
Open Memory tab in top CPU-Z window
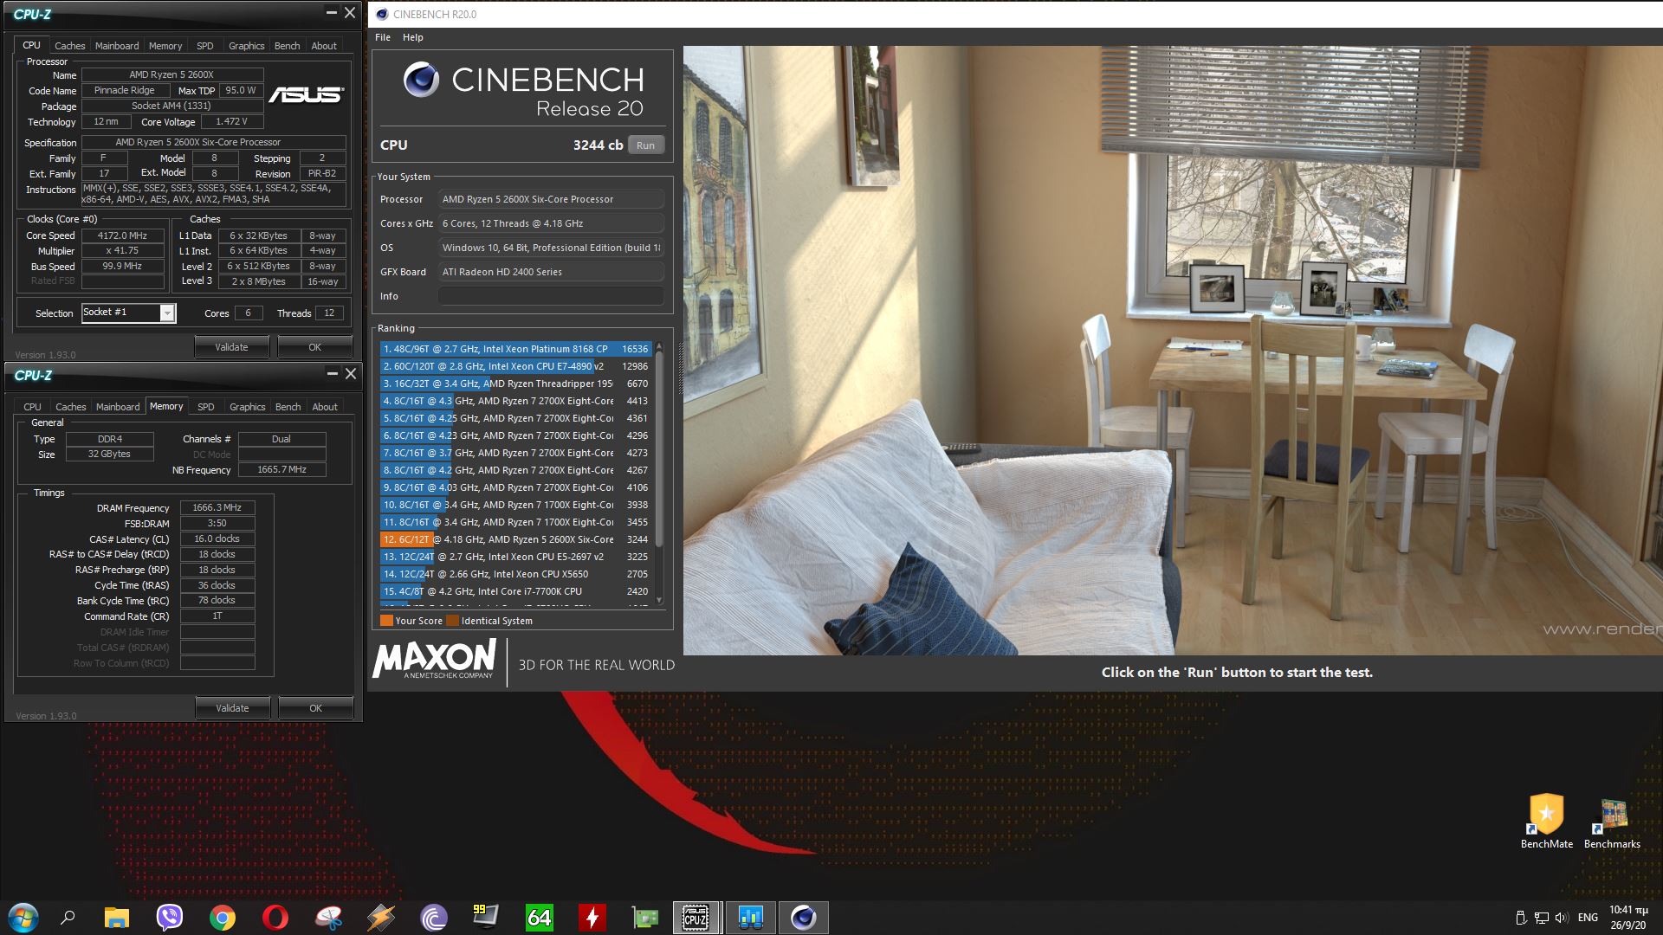(x=165, y=46)
